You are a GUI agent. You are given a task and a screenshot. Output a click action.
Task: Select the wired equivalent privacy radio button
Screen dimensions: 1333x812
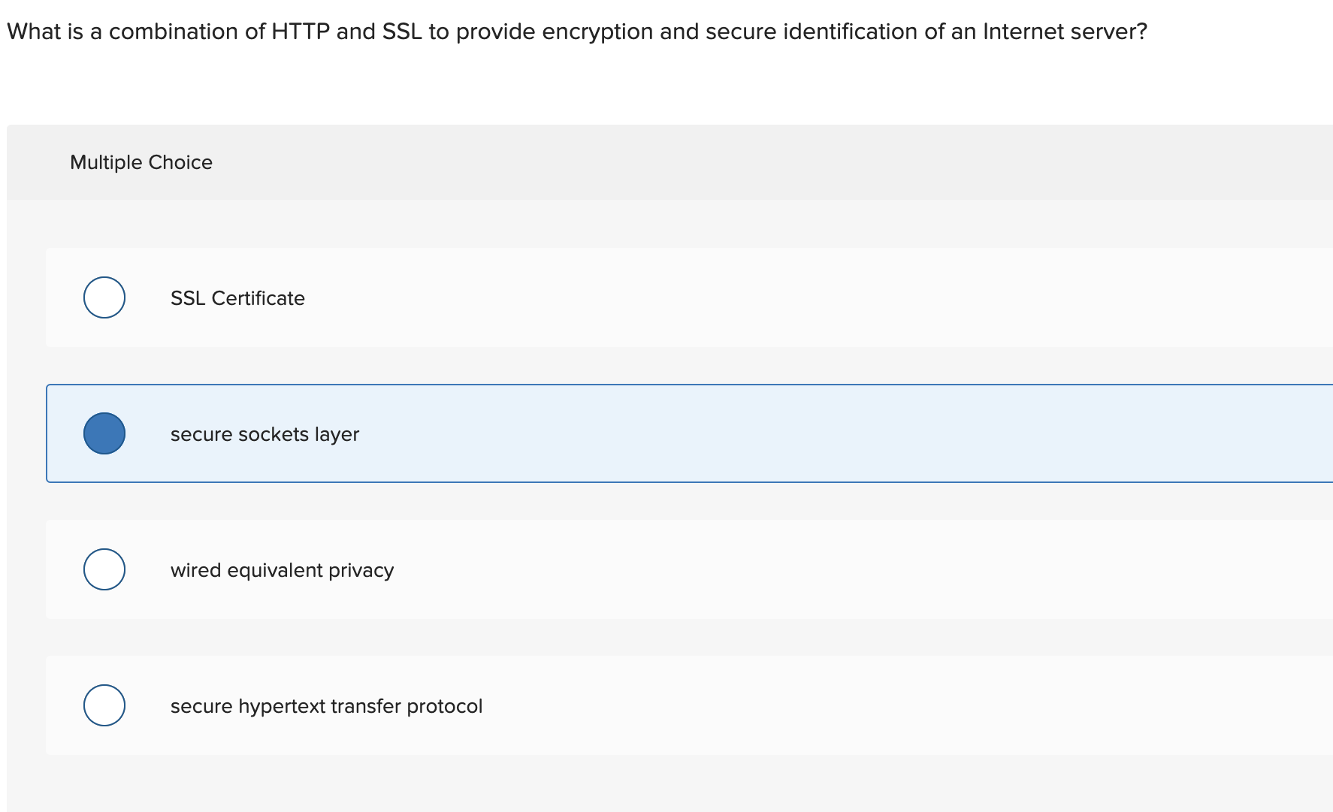click(104, 569)
